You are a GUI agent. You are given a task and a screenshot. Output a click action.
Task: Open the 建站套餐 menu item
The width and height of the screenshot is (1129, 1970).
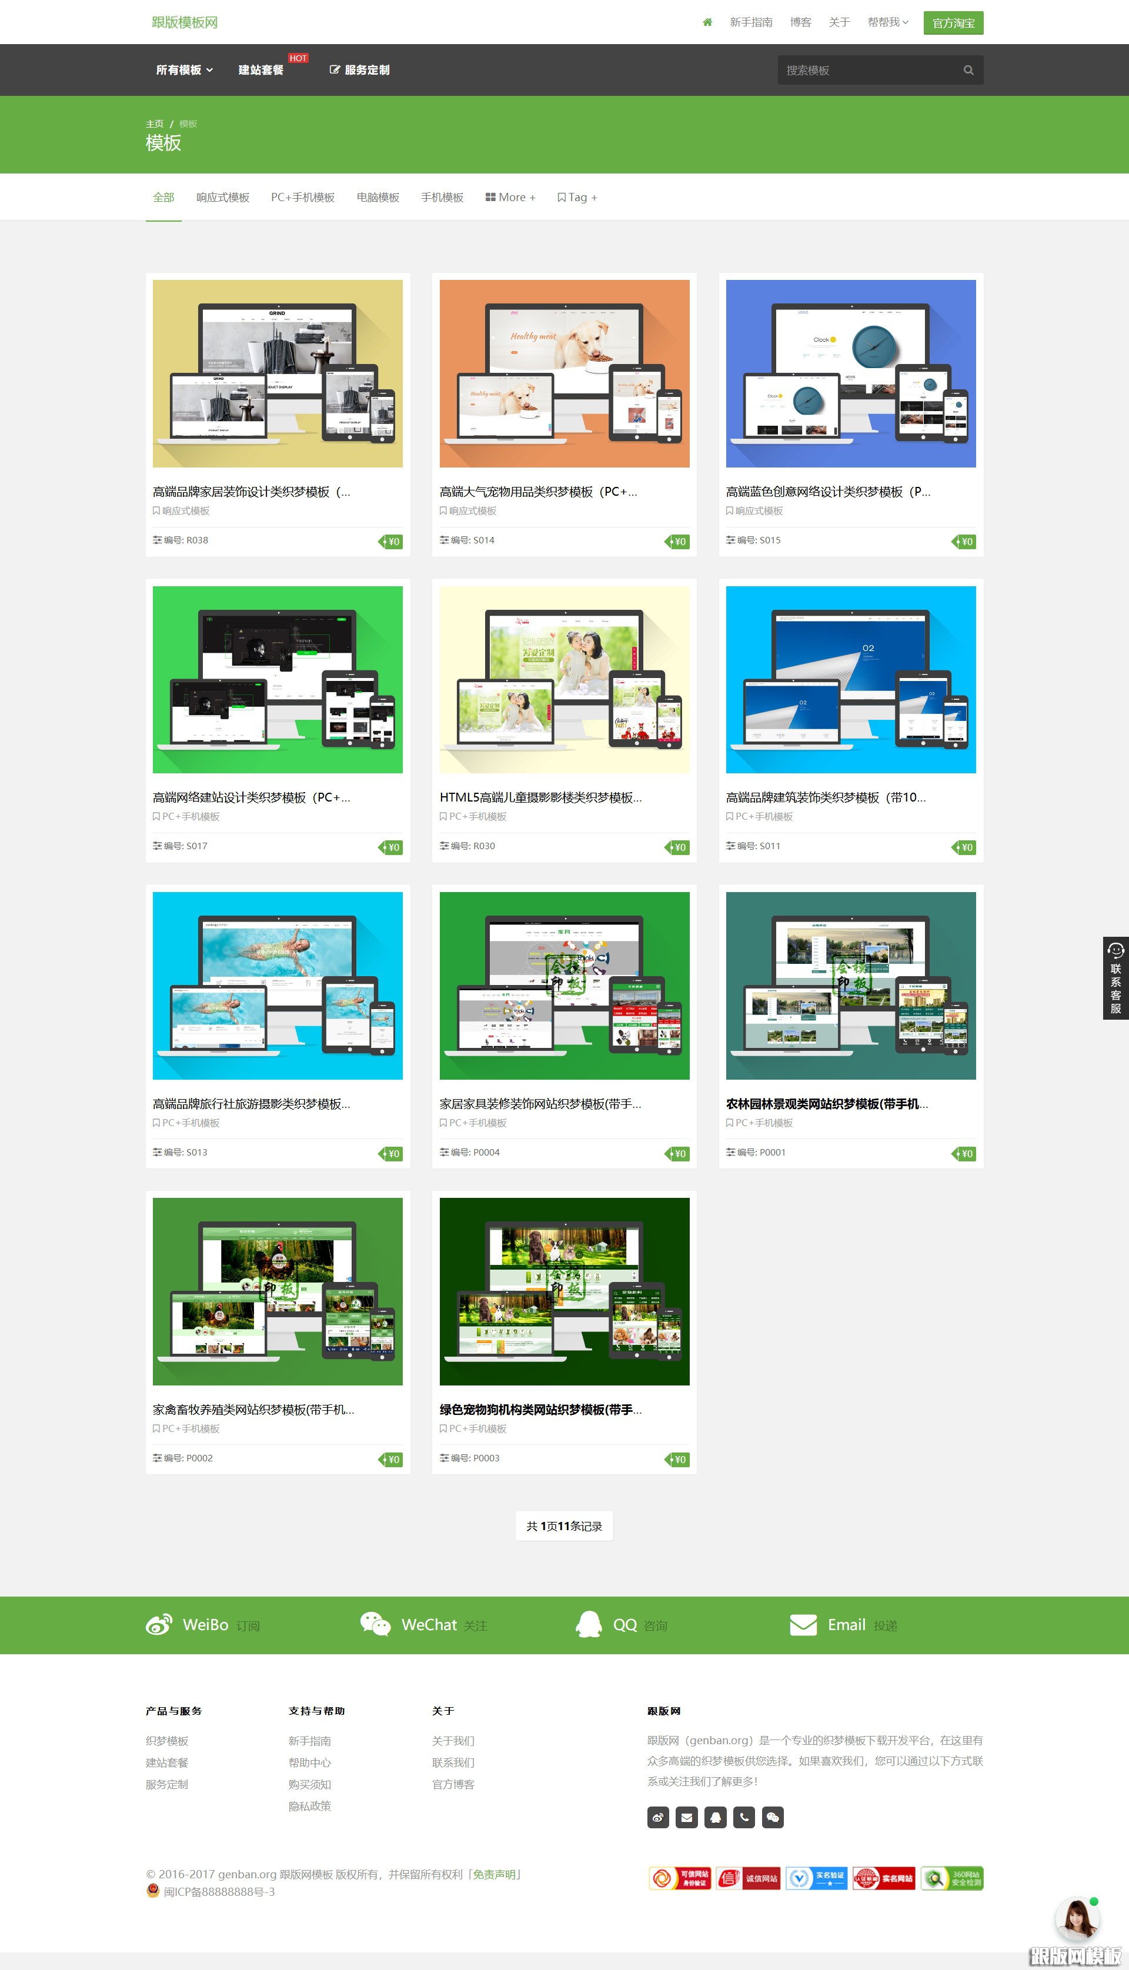click(x=260, y=71)
